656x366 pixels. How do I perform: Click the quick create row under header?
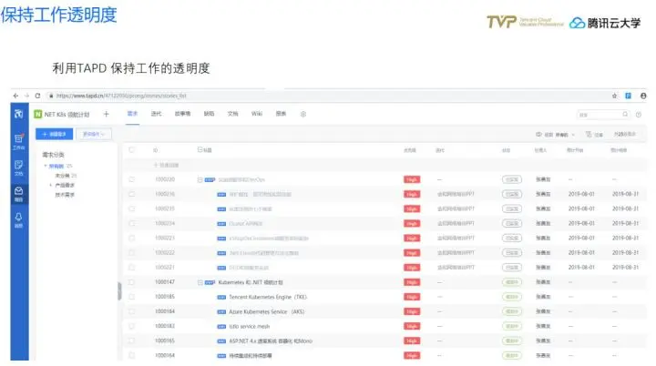click(167, 165)
